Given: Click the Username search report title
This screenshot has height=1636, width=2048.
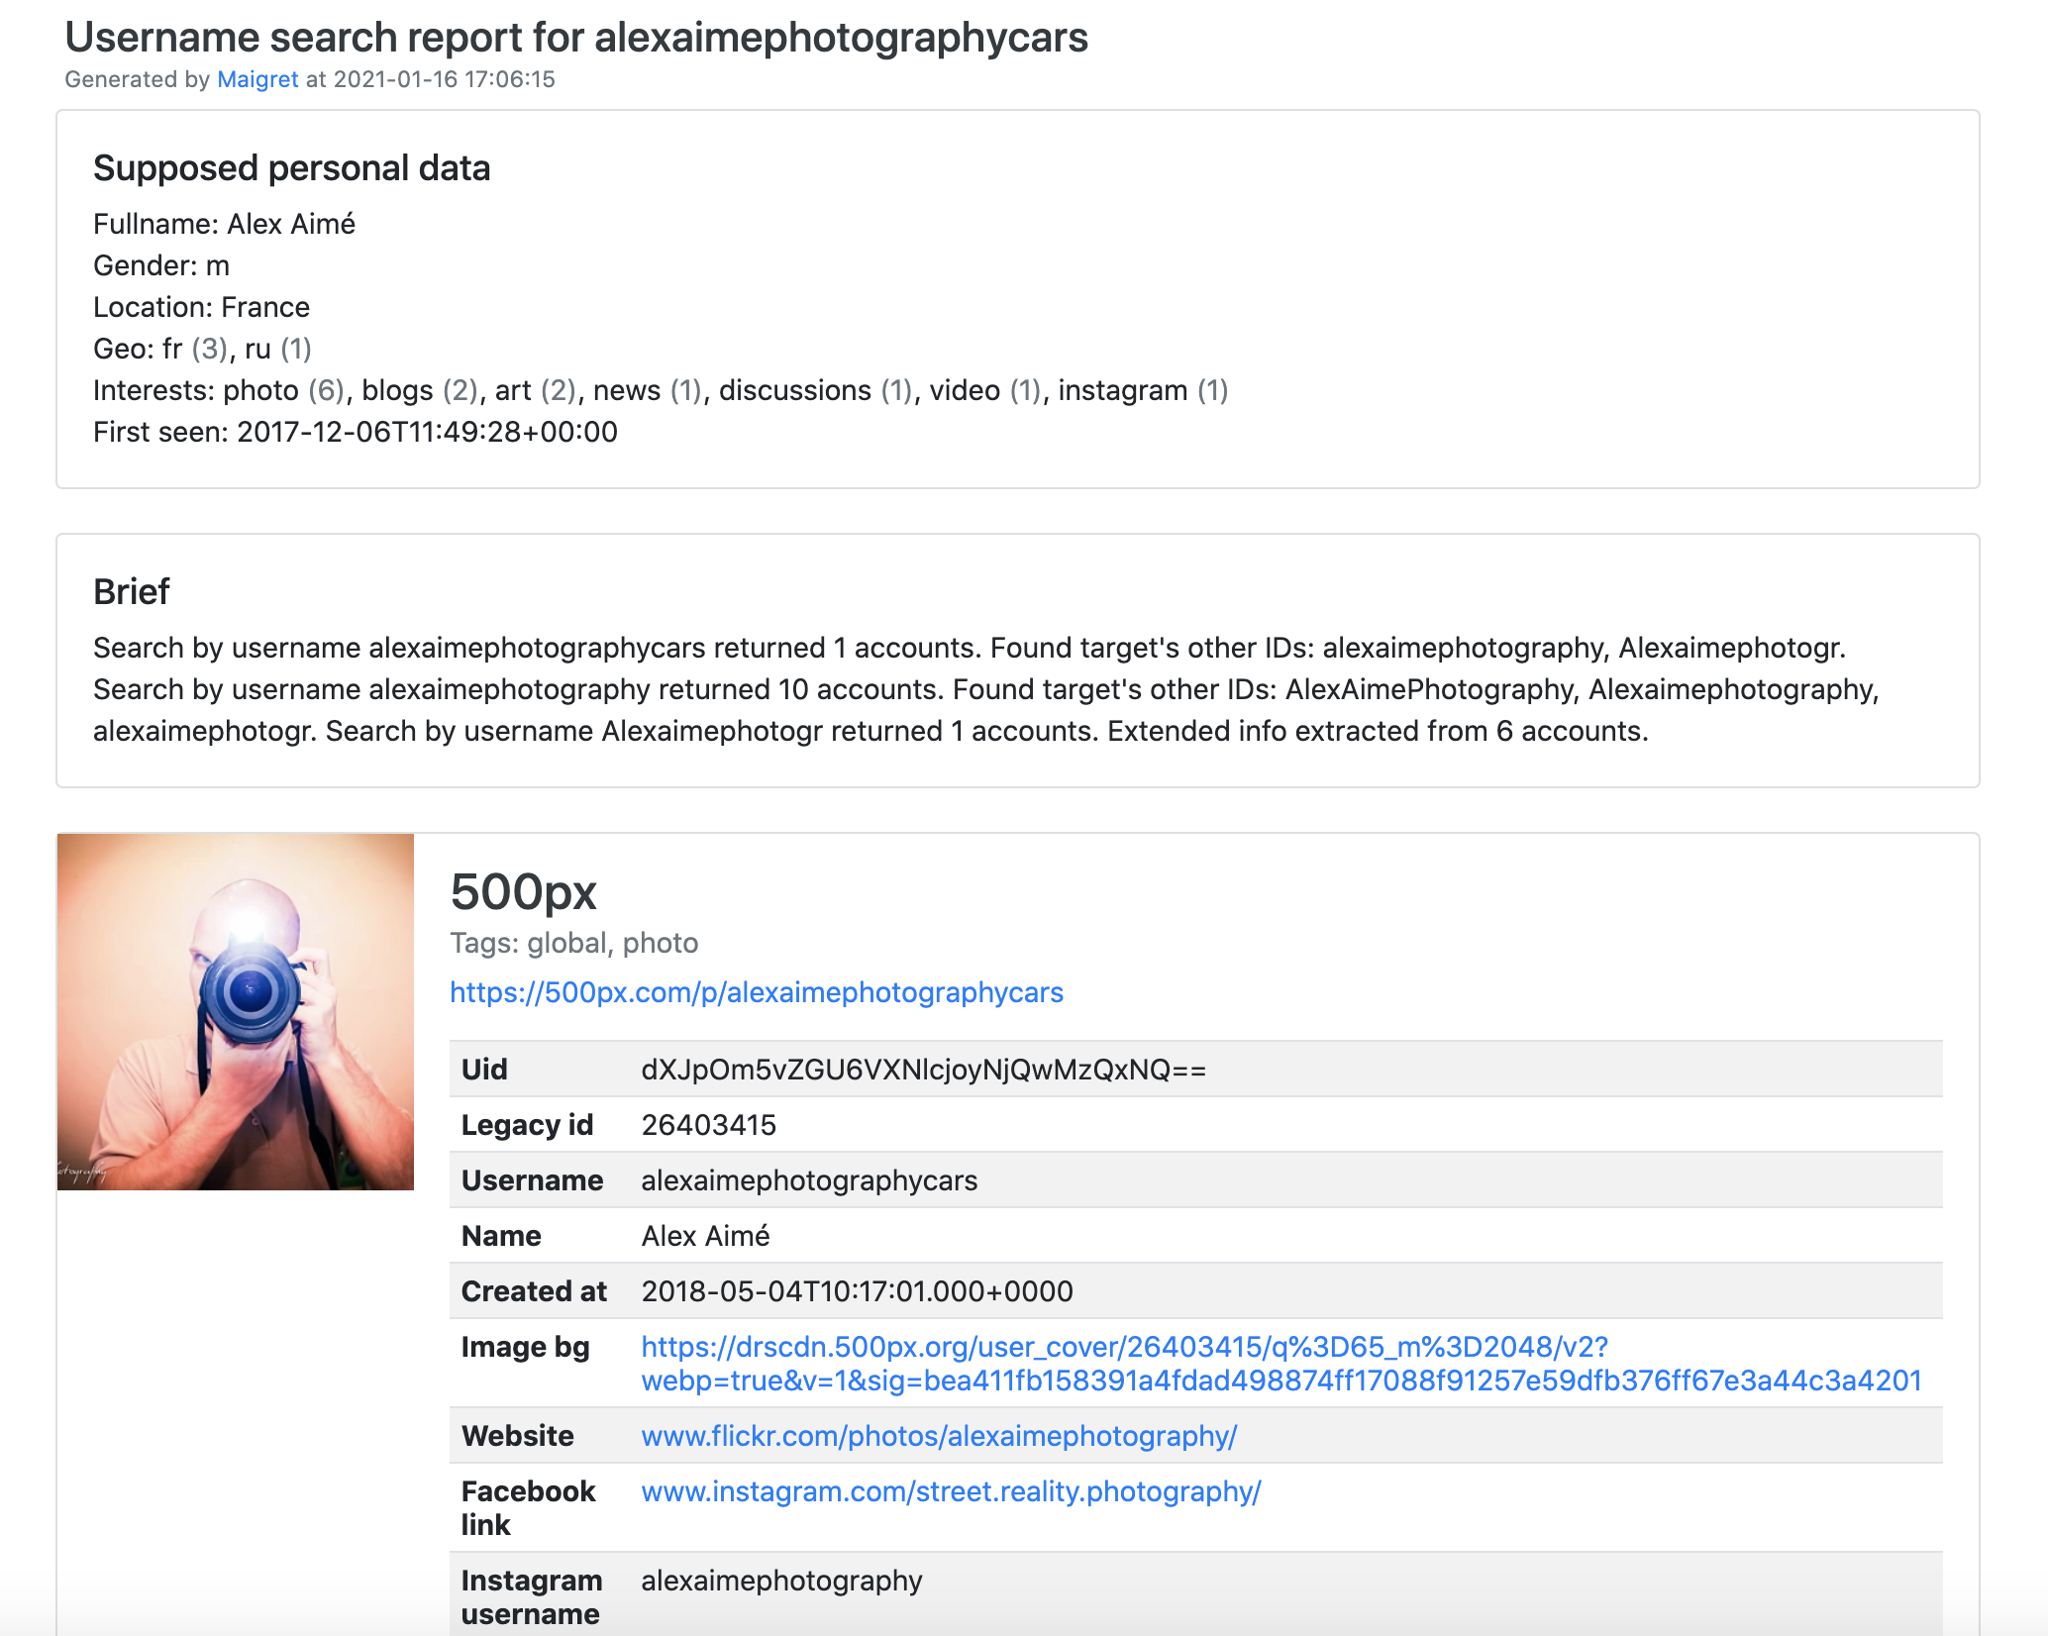Looking at the screenshot, I should tap(575, 38).
